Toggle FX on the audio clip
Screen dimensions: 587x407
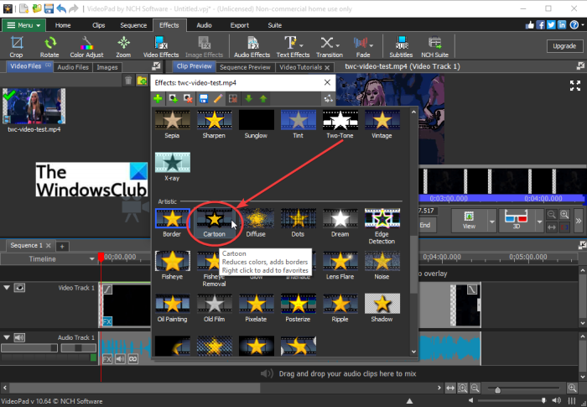pyautogui.click(x=107, y=359)
